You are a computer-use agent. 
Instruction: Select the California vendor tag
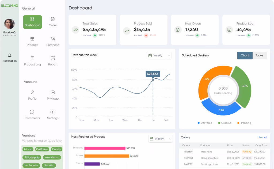point(42,149)
